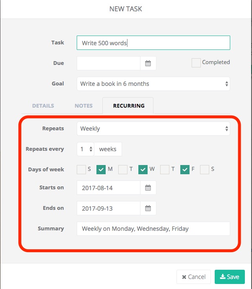Screen dimensions: 252x289
Task: Click the Cancel button
Action: click(x=193, y=277)
